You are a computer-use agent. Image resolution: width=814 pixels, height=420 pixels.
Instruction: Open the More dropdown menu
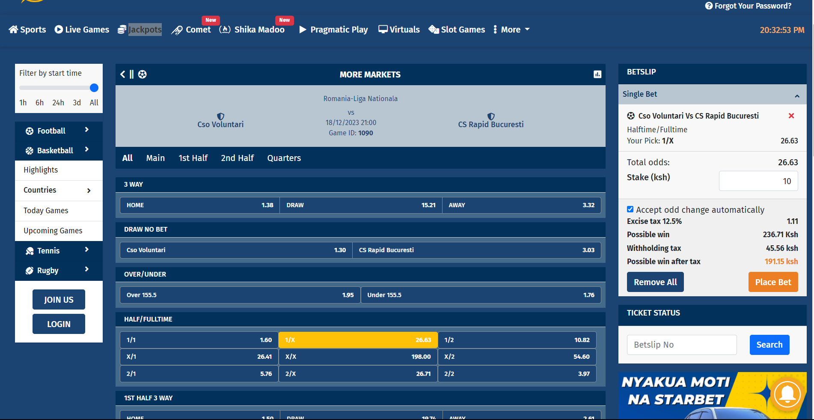(x=511, y=30)
